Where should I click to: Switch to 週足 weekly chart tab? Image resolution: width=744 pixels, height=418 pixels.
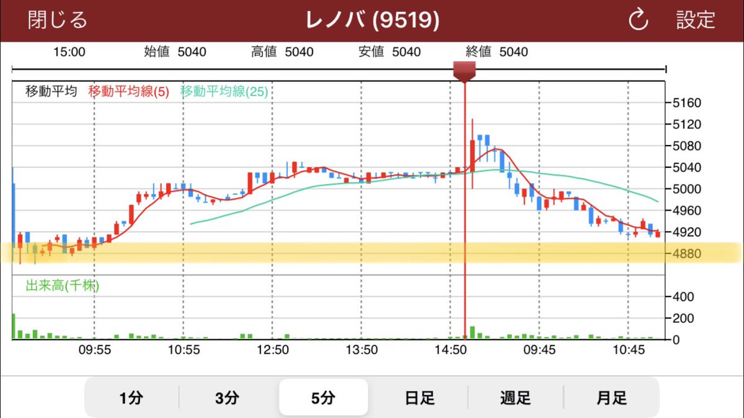516,398
